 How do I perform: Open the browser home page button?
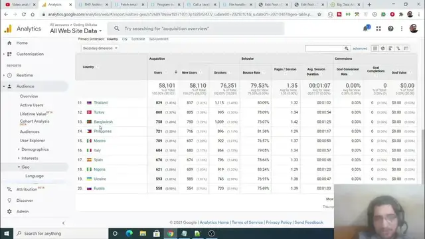(x=33, y=15)
